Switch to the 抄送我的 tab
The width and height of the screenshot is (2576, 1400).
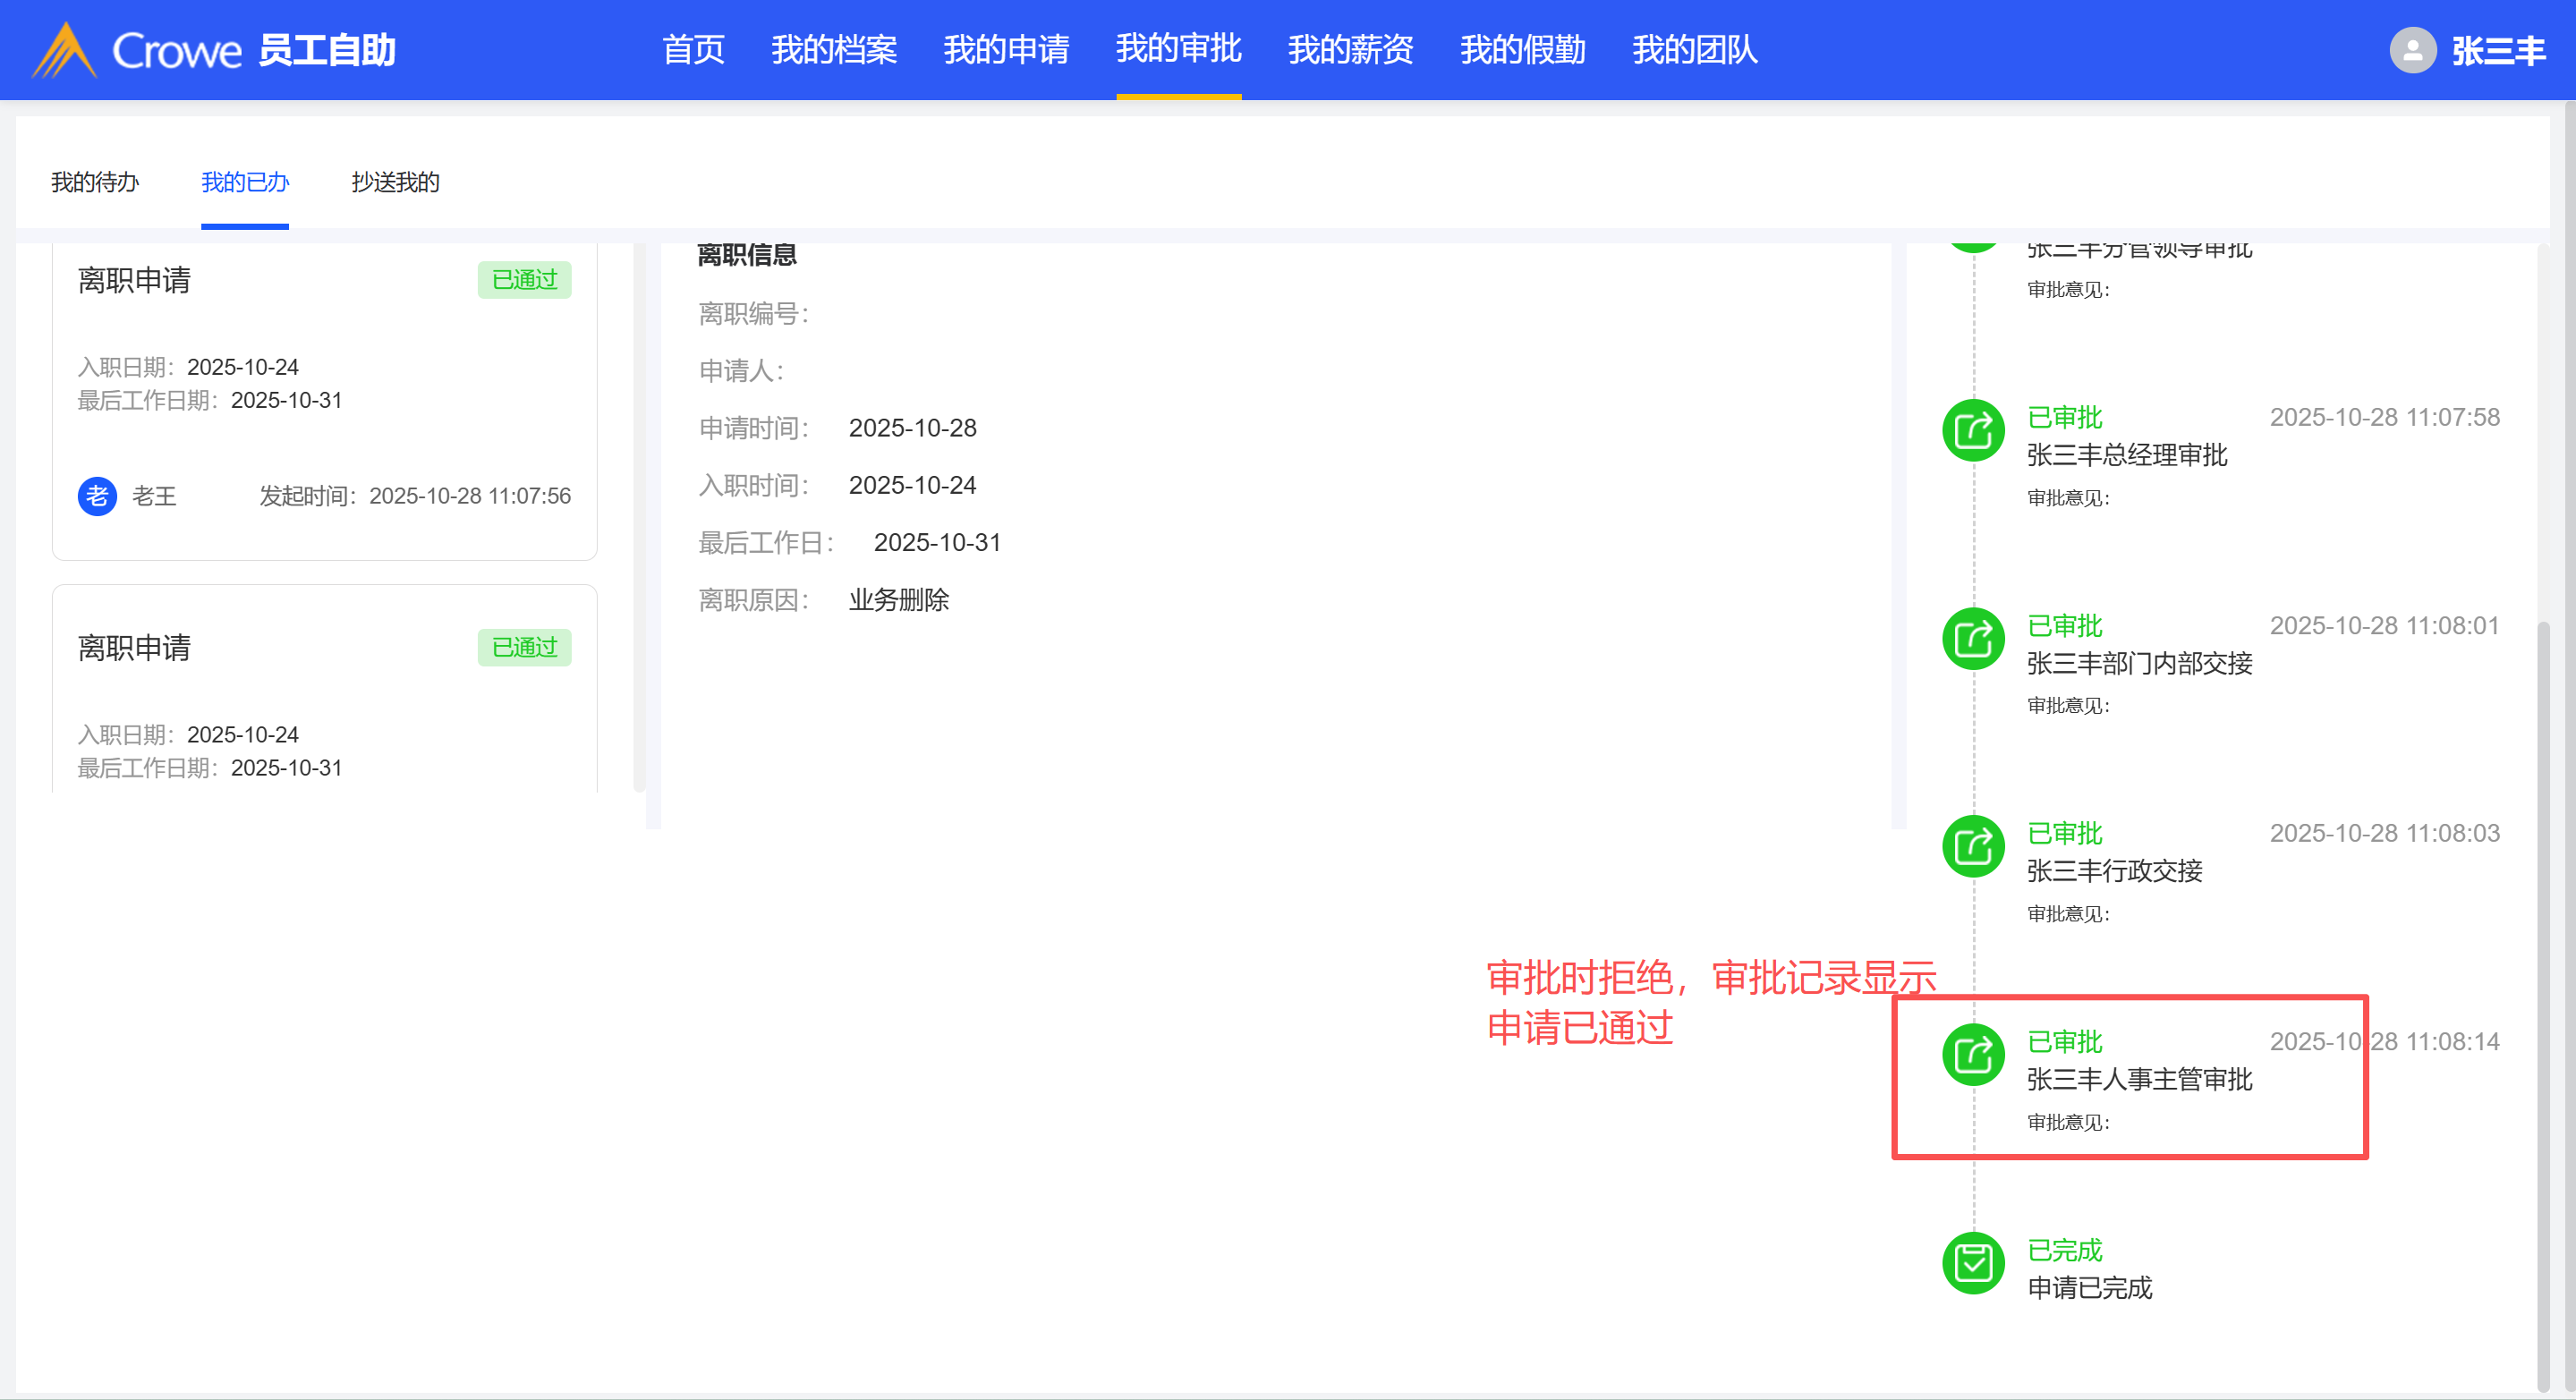(x=395, y=182)
